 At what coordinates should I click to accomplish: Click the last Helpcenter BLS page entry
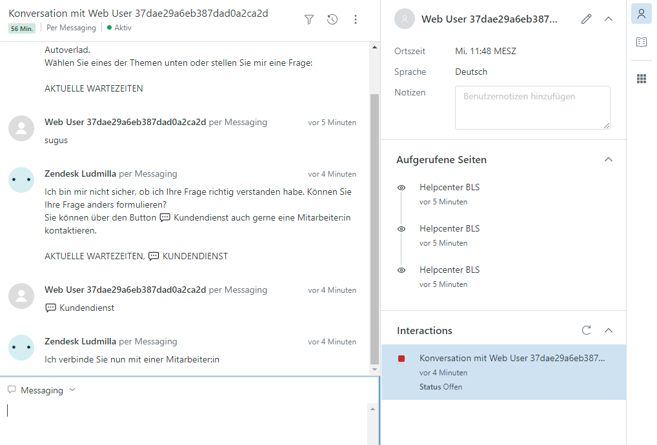pyautogui.click(x=449, y=270)
